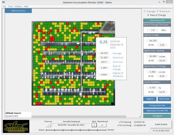Viewport: 174px width, 135px height.
Task: Click the Currently Displayed date field
Action: click(71, 125)
